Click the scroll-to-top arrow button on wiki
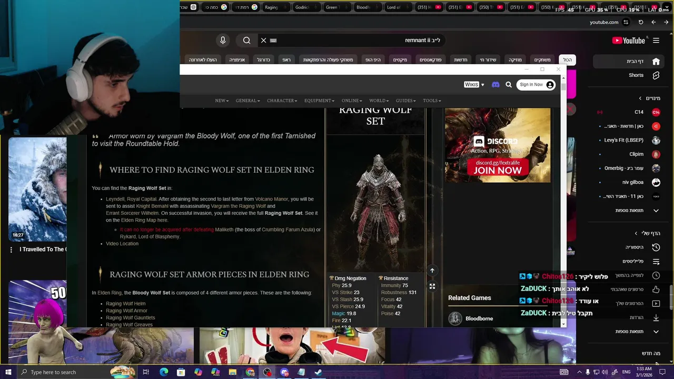Screen dimensions: 674x379 pyautogui.click(x=432, y=271)
